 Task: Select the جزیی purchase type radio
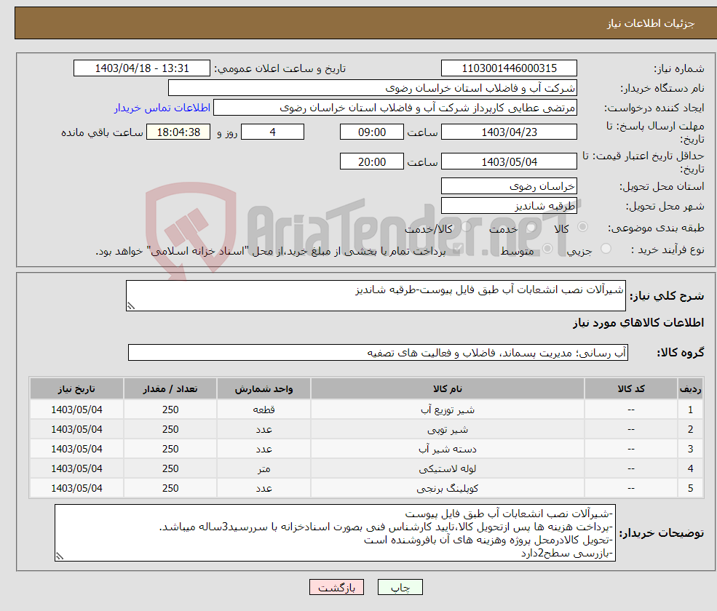pos(606,249)
